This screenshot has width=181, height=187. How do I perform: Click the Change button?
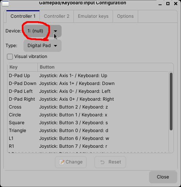point(71,162)
